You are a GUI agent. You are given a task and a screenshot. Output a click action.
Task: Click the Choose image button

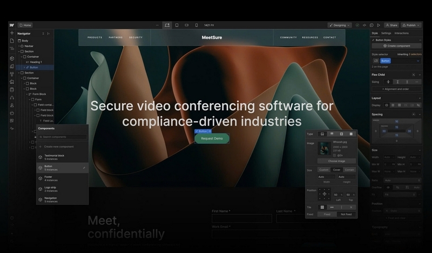[336, 161]
